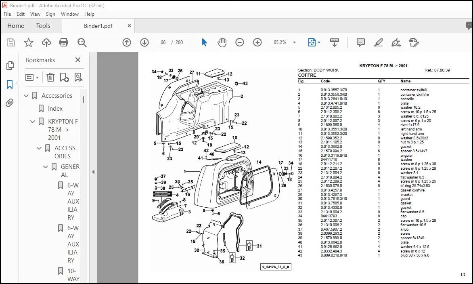Click the find current bookmark icon
The image size is (473, 284).
click(x=78, y=78)
